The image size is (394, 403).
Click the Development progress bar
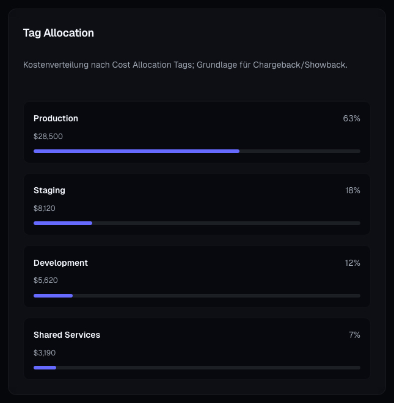click(197, 296)
